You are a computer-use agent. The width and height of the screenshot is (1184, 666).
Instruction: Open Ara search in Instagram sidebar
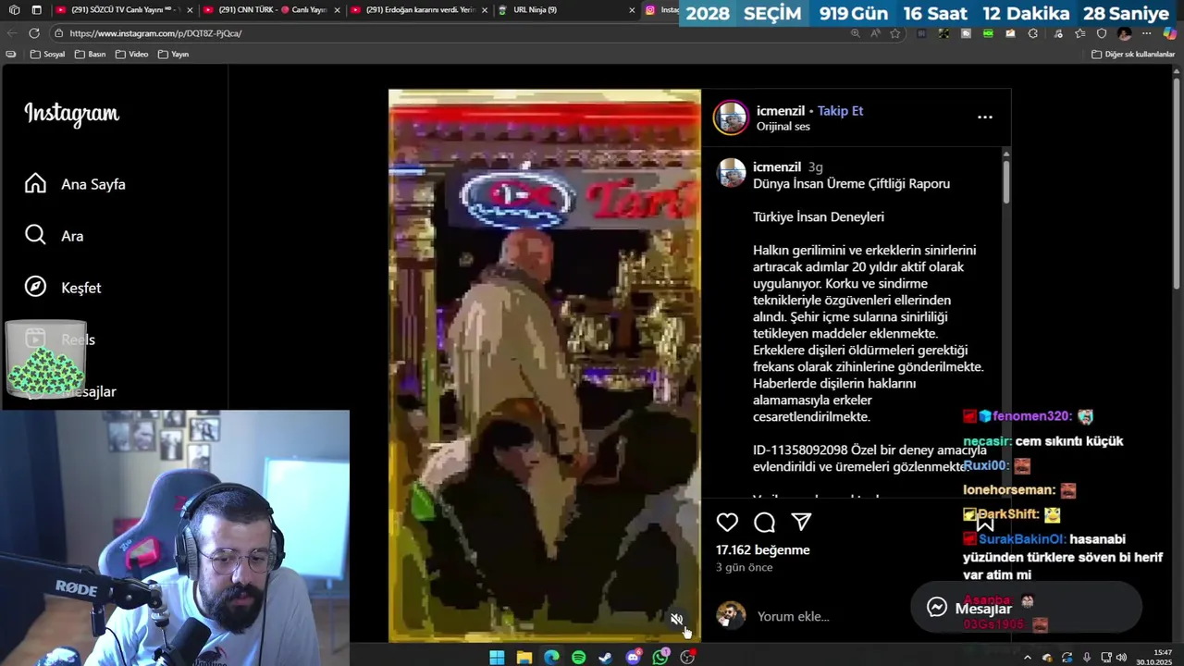click(55, 236)
